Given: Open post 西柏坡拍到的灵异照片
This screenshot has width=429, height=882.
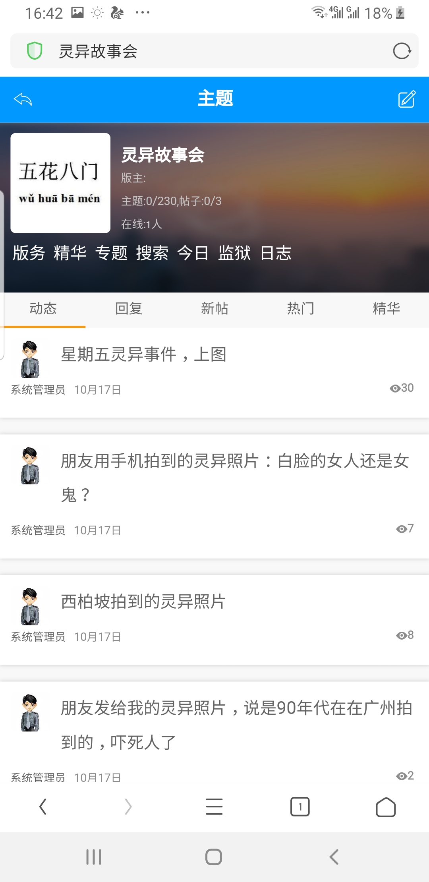Looking at the screenshot, I should click(x=143, y=602).
